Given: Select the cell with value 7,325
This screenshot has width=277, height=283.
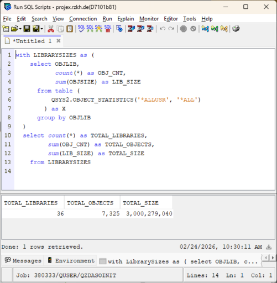Looking at the screenshot, I should [x=92, y=214].
